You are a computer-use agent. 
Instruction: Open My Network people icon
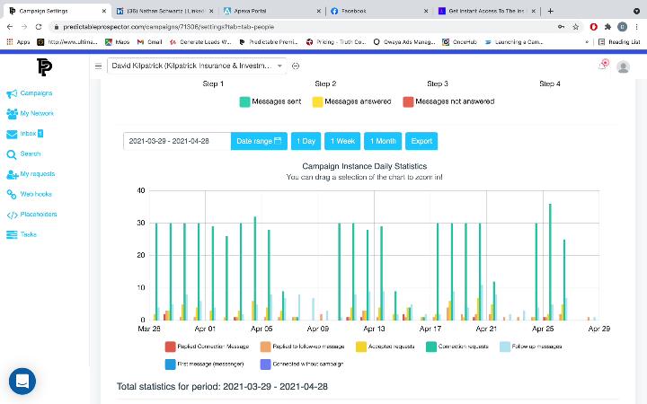tap(12, 113)
